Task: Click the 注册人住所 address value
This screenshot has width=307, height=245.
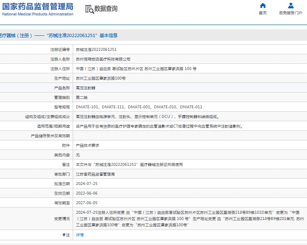Action: click(136, 69)
